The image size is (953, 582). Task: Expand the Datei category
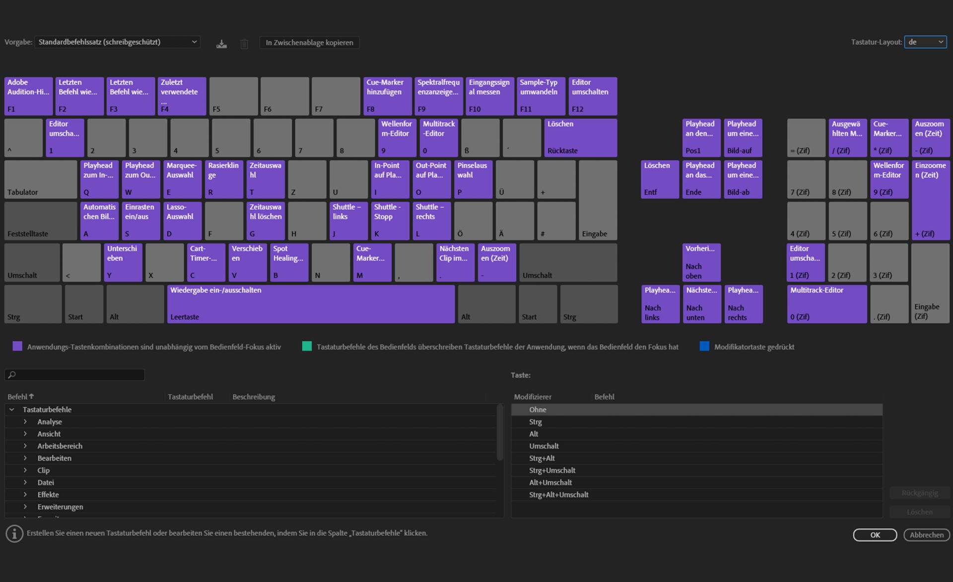(25, 483)
